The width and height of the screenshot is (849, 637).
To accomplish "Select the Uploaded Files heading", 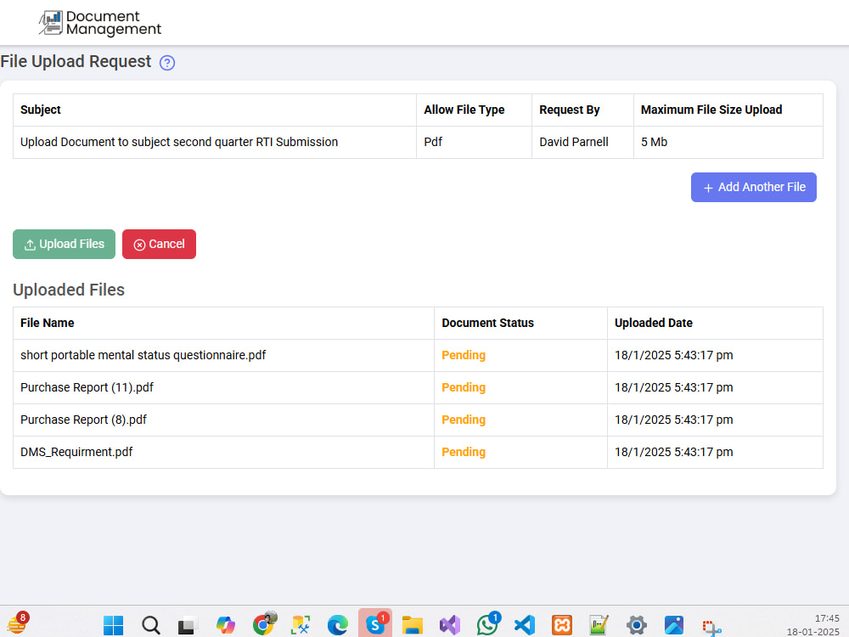I will [69, 290].
